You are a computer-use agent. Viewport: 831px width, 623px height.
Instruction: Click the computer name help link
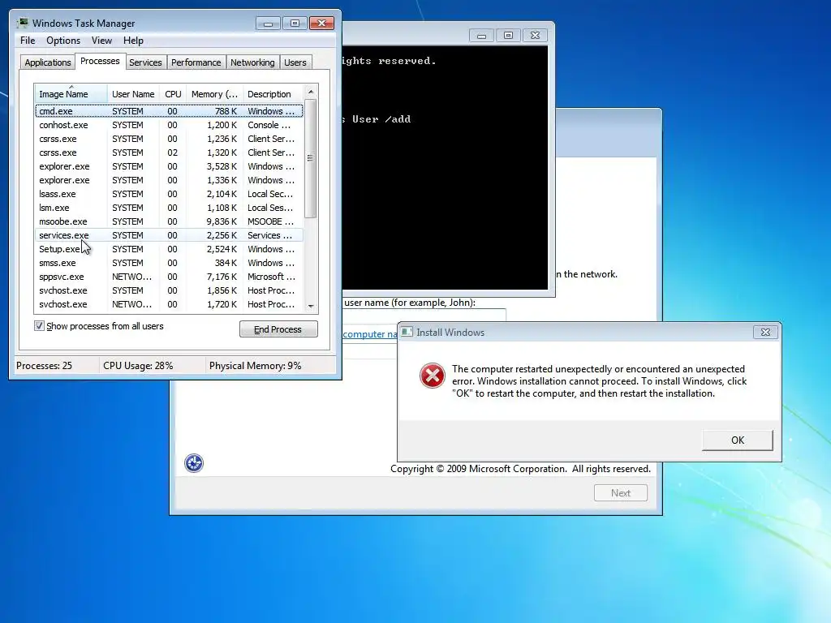370,333
